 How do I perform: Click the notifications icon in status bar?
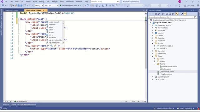[x=198, y=109]
